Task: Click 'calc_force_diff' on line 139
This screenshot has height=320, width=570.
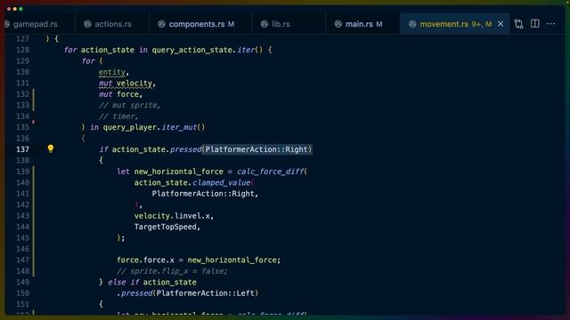Action: (270, 172)
